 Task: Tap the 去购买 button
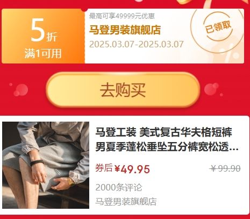123,90
